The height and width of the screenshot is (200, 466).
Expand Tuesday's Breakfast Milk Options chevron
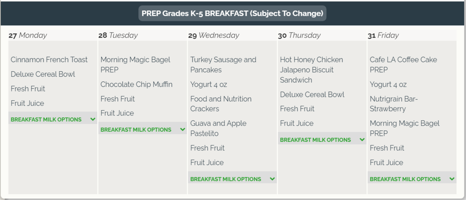[x=183, y=129]
